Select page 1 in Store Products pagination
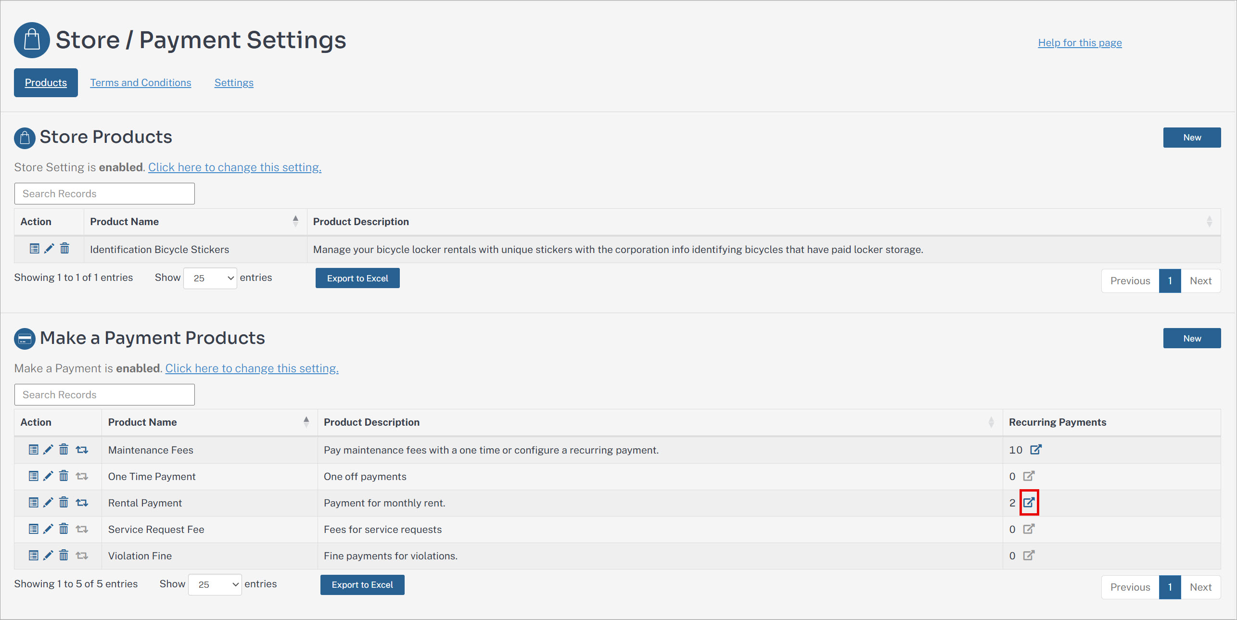The width and height of the screenshot is (1237, 620). pyautogui.click(x=1170, y=281)
